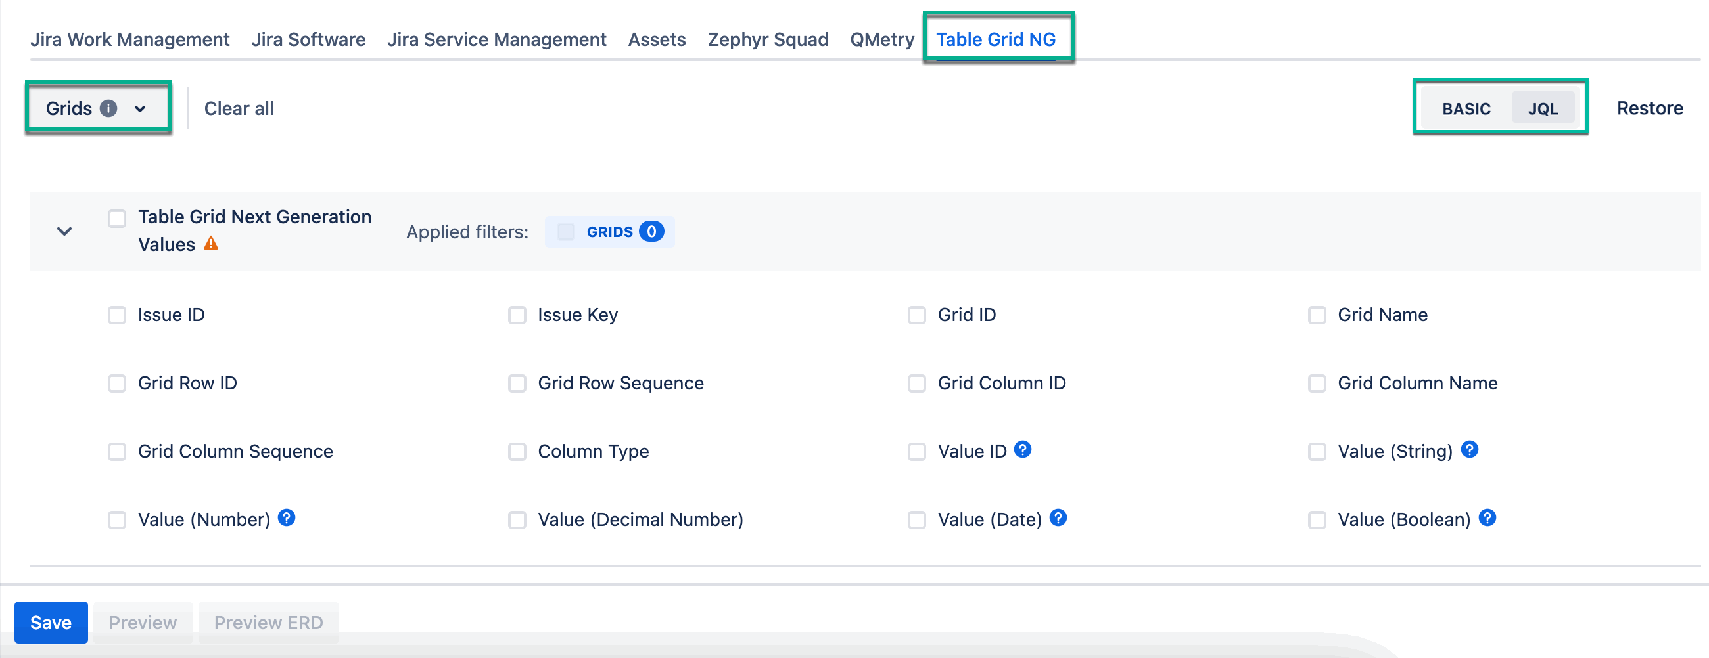Click the Restore link
Viewport: 1709px width, 658px height.
pyautogui.click(x=1649, y=108)
